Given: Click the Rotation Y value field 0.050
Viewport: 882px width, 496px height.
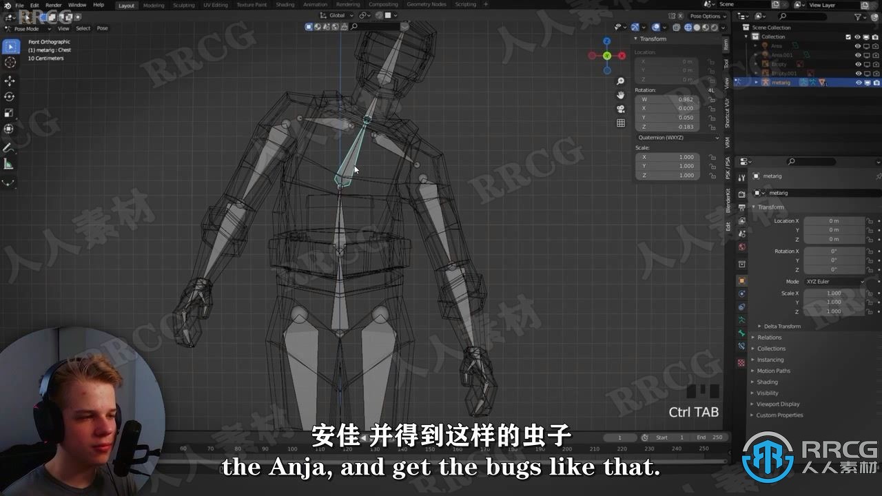Looking at the screenshot, I should click(668, 117).
